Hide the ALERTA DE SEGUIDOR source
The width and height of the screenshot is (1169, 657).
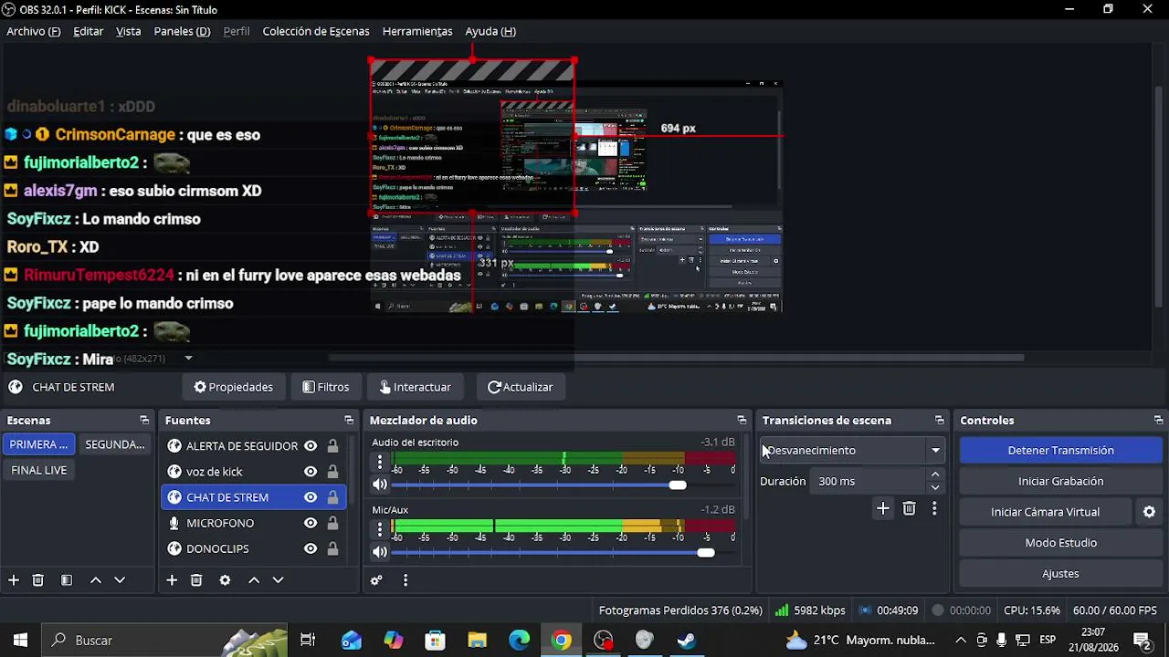(311, 446)
